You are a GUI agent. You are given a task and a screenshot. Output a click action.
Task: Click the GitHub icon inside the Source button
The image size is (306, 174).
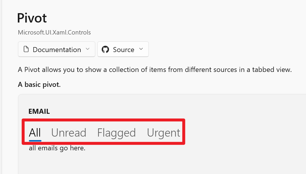pyautogui.click(x=105, y=49)
